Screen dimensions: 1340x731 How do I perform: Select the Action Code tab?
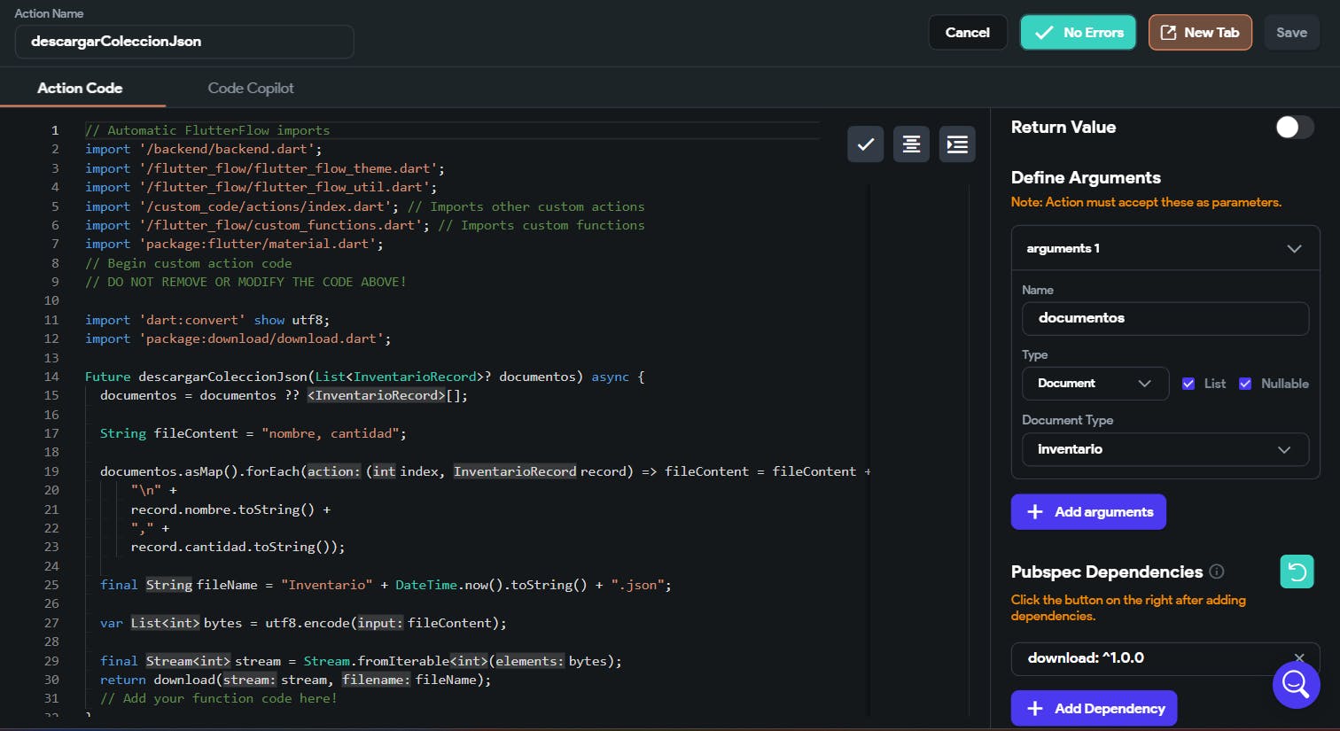pos(80,89)
